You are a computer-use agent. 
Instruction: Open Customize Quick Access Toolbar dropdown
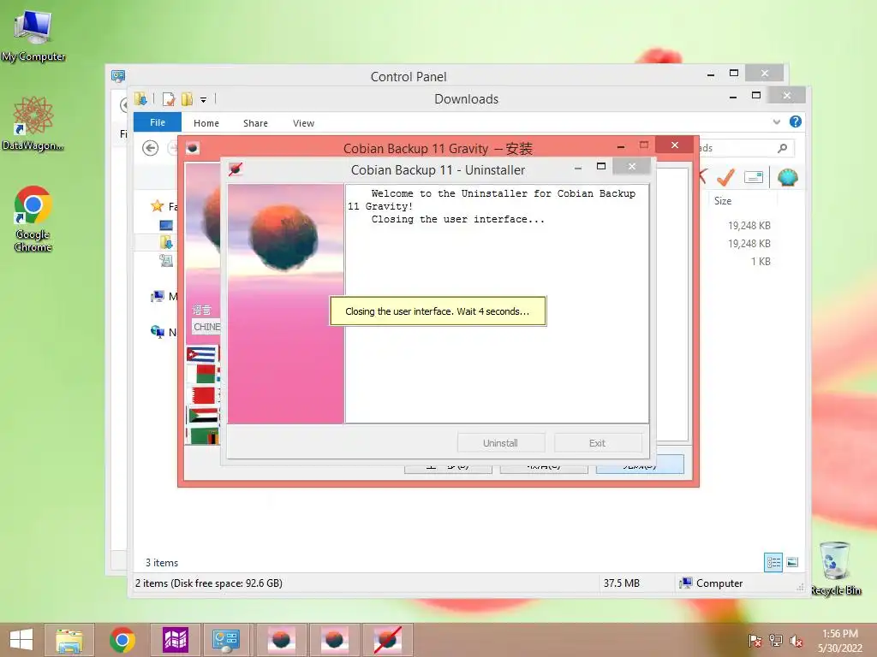tap(204, 100)
